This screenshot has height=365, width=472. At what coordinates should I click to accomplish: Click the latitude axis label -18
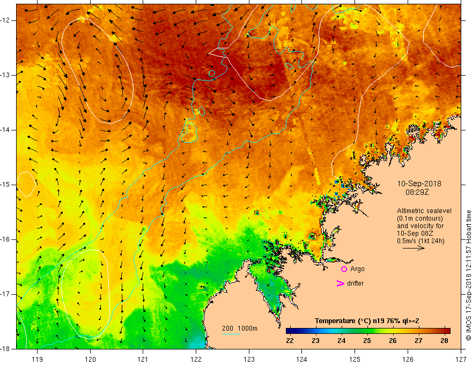click(x=6, y=349)
